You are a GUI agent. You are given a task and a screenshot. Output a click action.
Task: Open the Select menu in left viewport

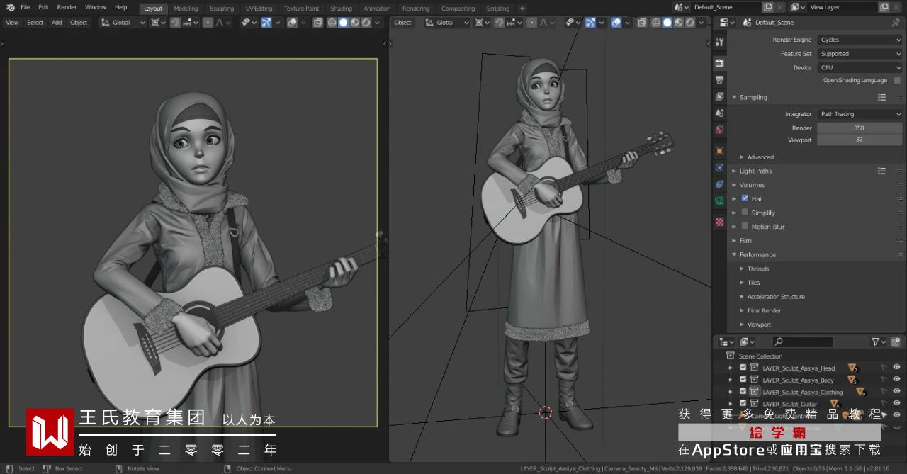click(35, 23)
